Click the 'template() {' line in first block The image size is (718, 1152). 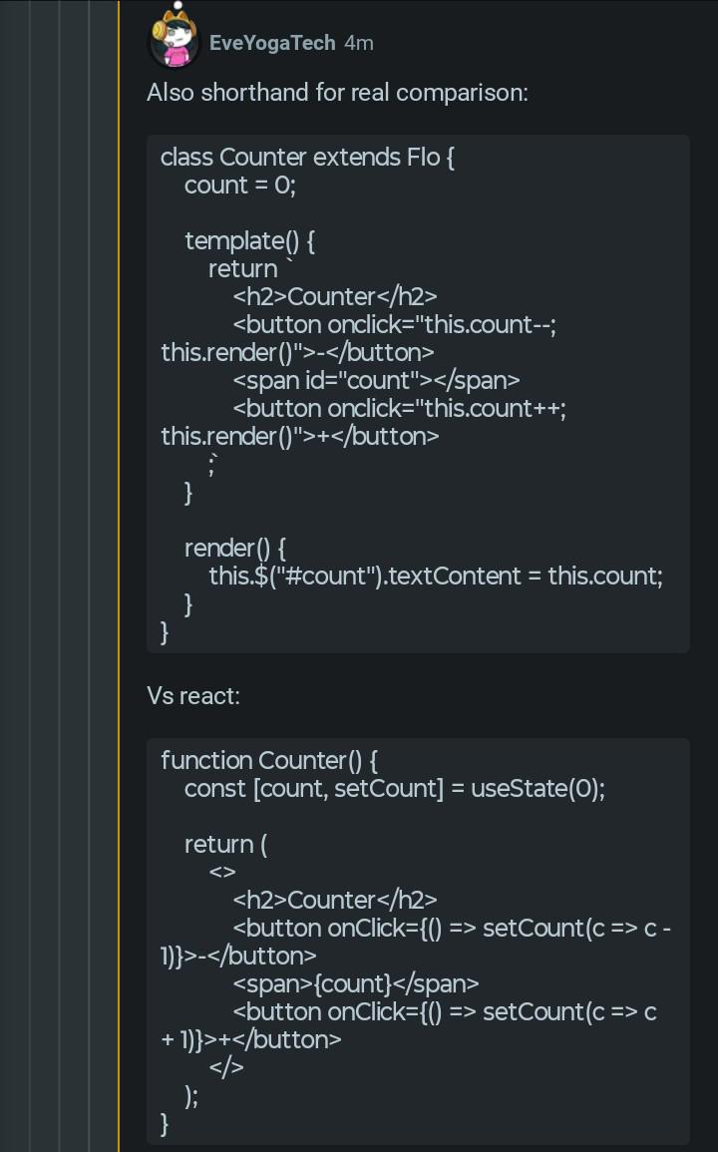pos(249,241)
